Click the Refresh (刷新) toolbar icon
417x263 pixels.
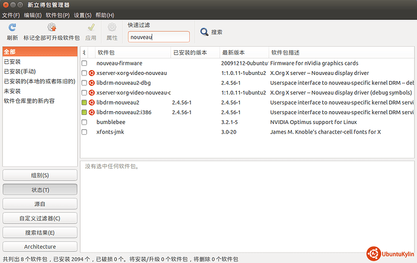tap(12, 27)
